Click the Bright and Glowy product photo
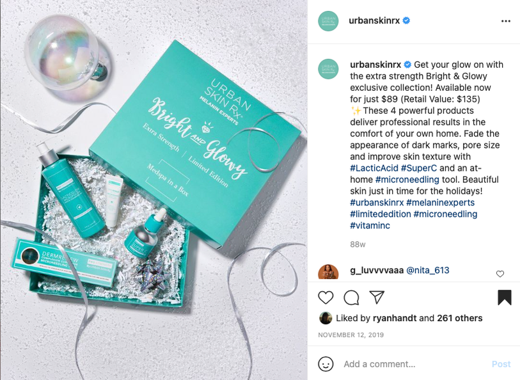 154,190
